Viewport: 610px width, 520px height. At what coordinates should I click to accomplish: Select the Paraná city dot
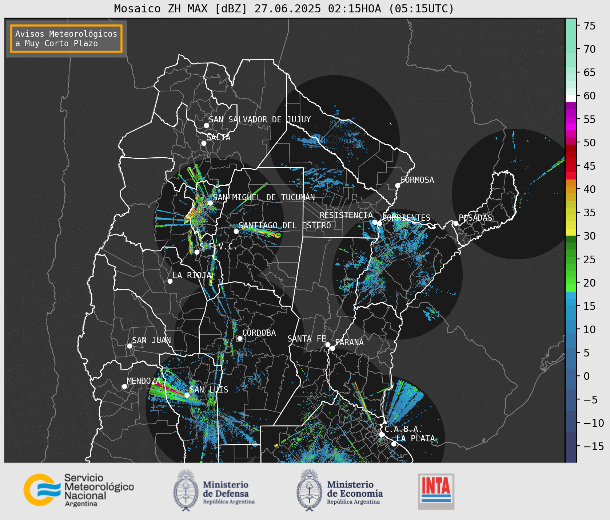coord(332,348)
